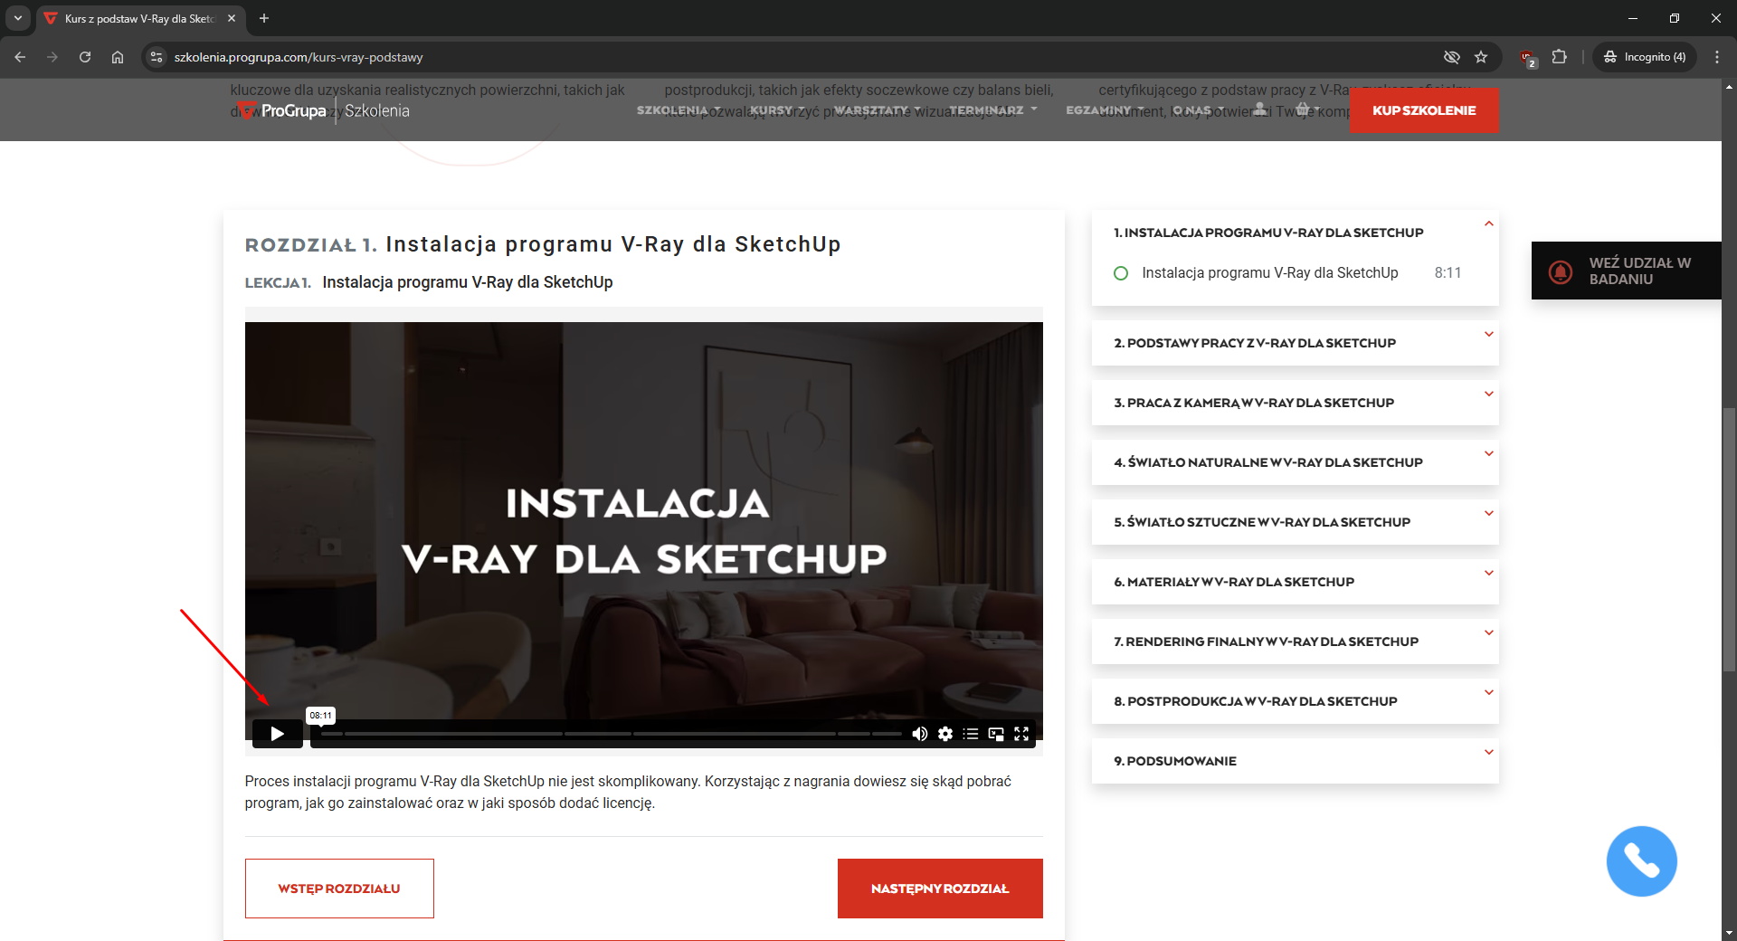Click the ProGrupa Szkolenia logo

pos(325,110)
